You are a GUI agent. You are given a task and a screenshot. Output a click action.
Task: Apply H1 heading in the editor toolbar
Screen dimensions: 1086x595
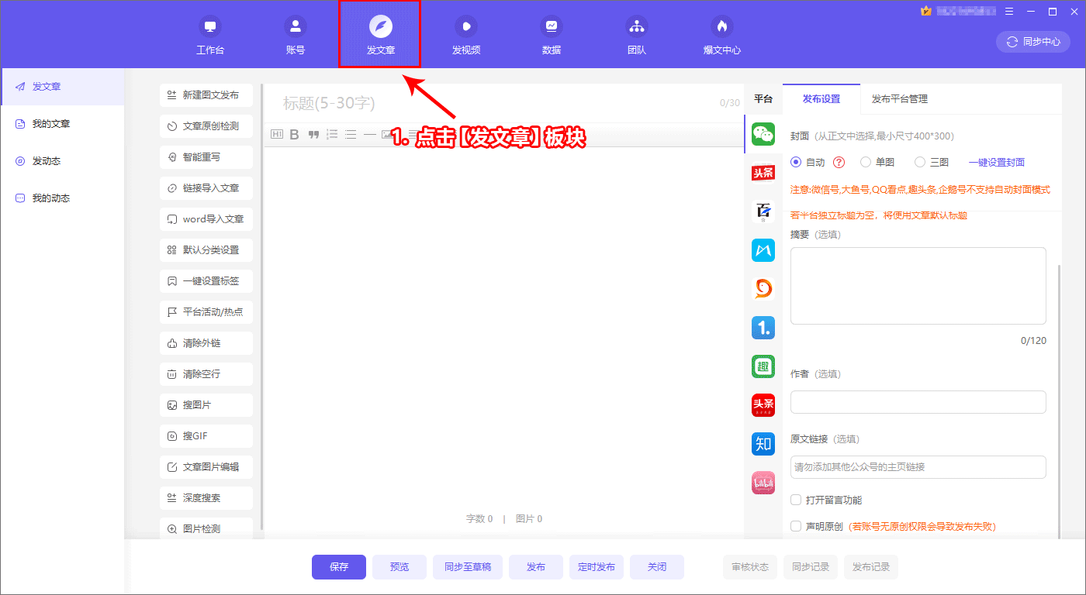point(276,134)
